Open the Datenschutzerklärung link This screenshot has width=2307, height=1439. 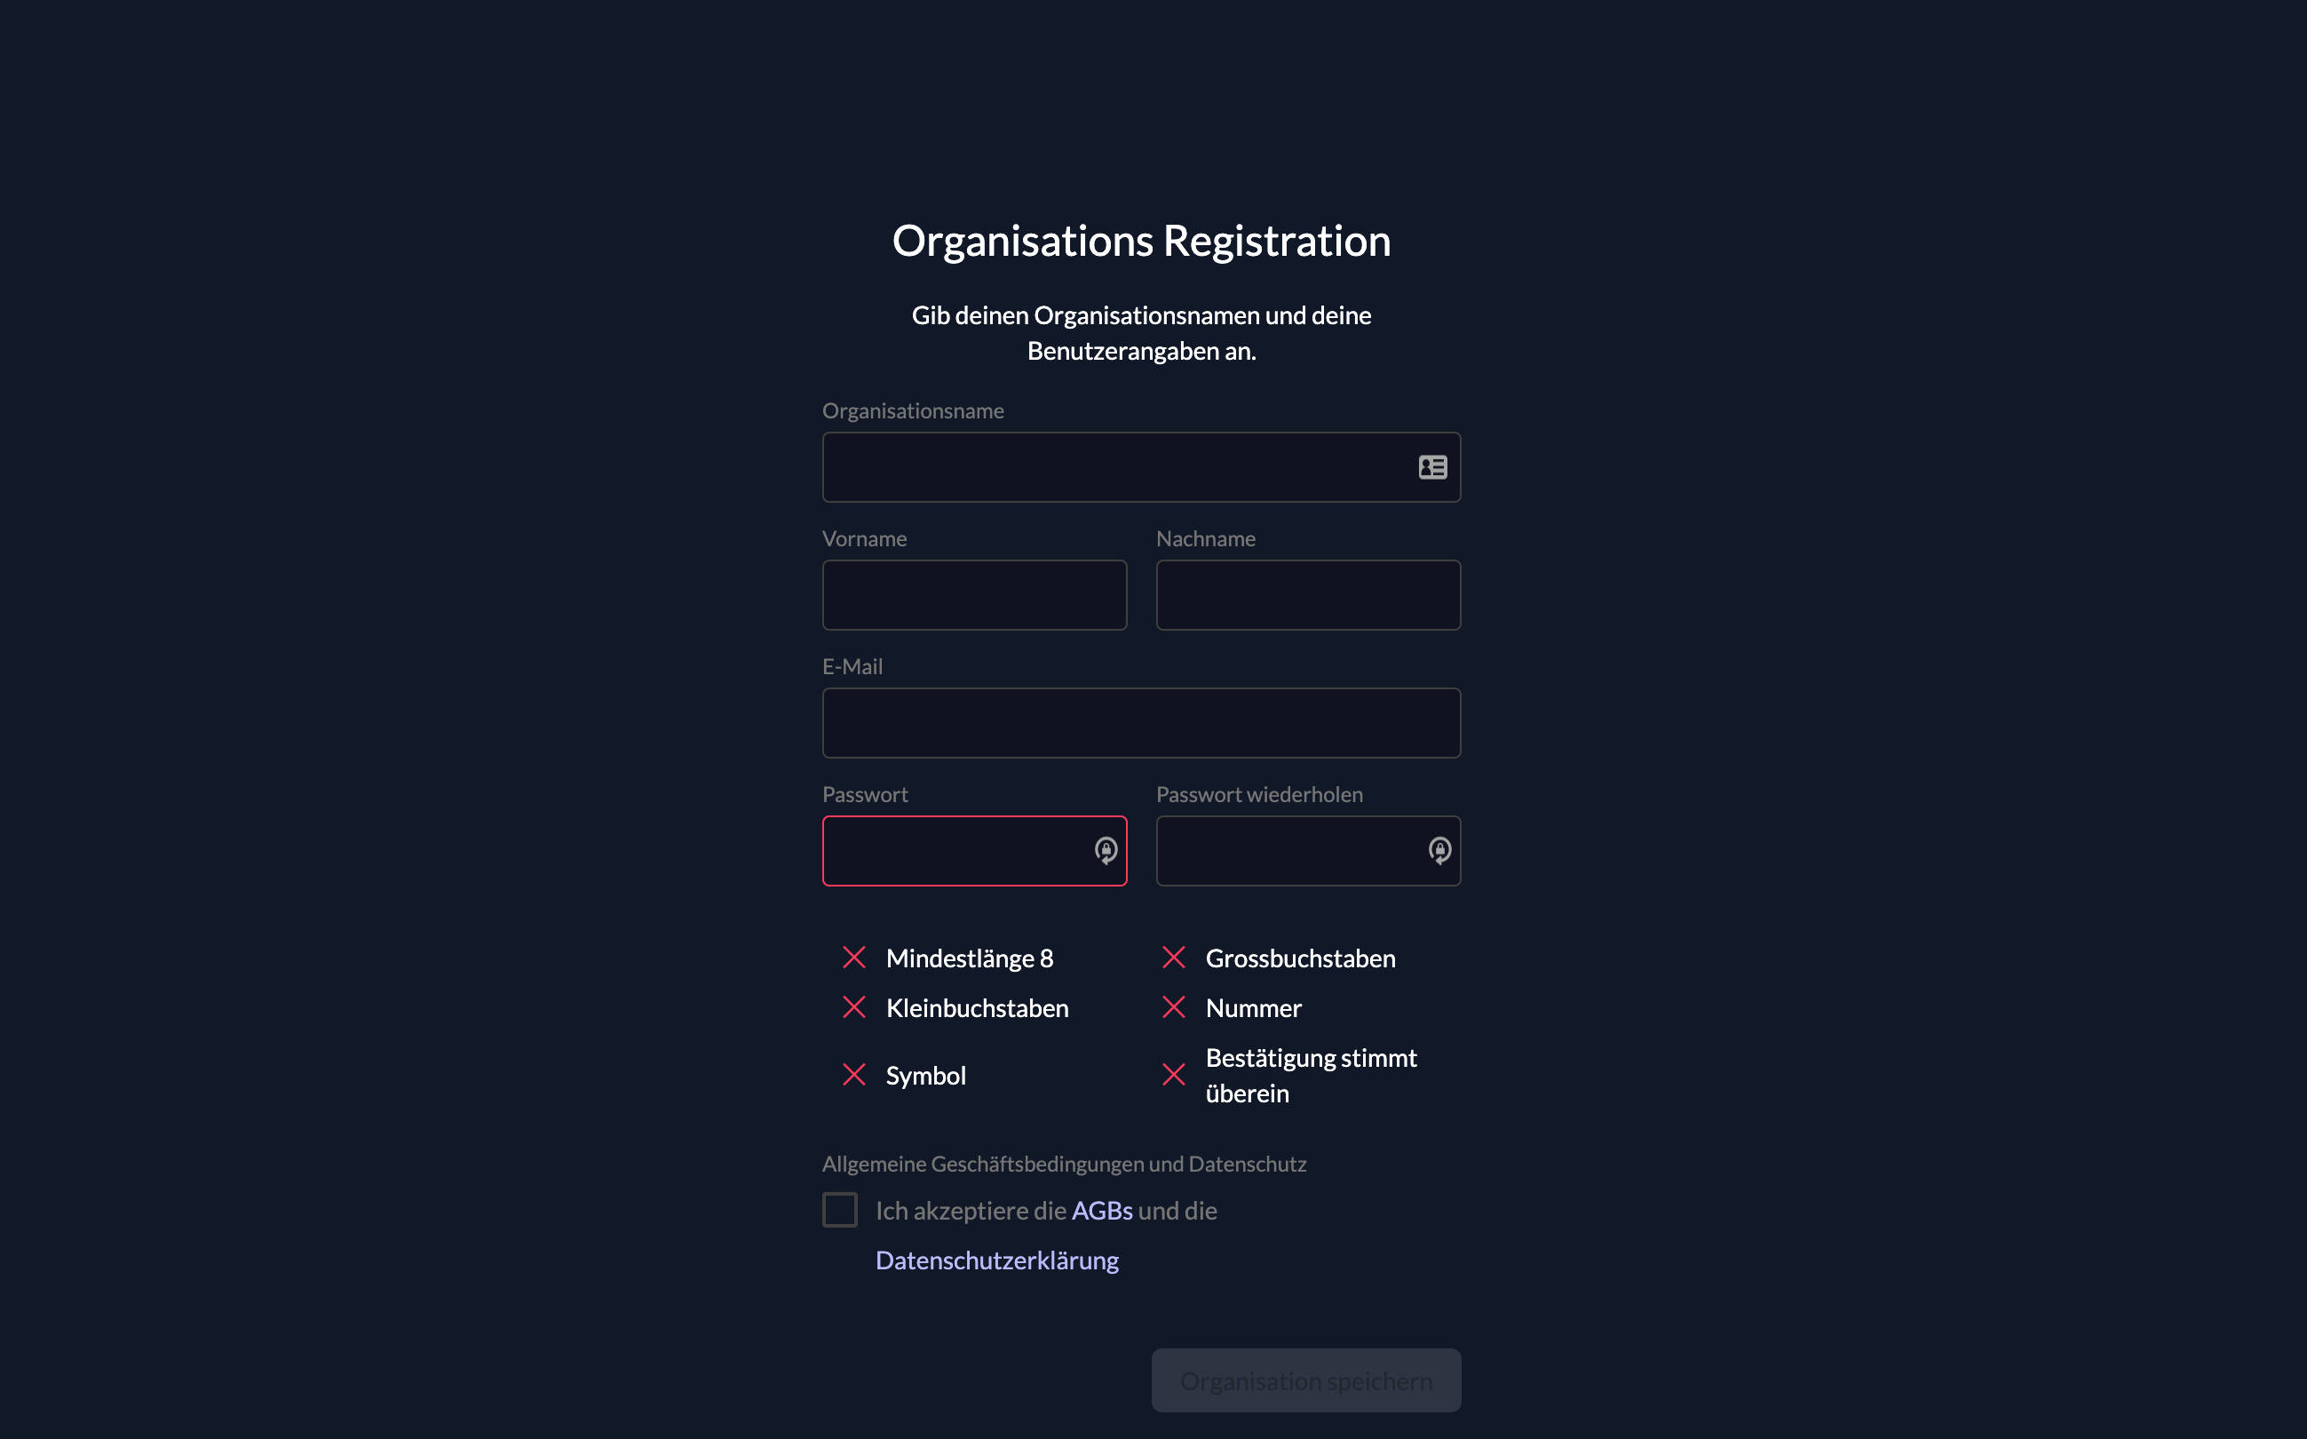pyautogui.click(x=996, y=1260)
